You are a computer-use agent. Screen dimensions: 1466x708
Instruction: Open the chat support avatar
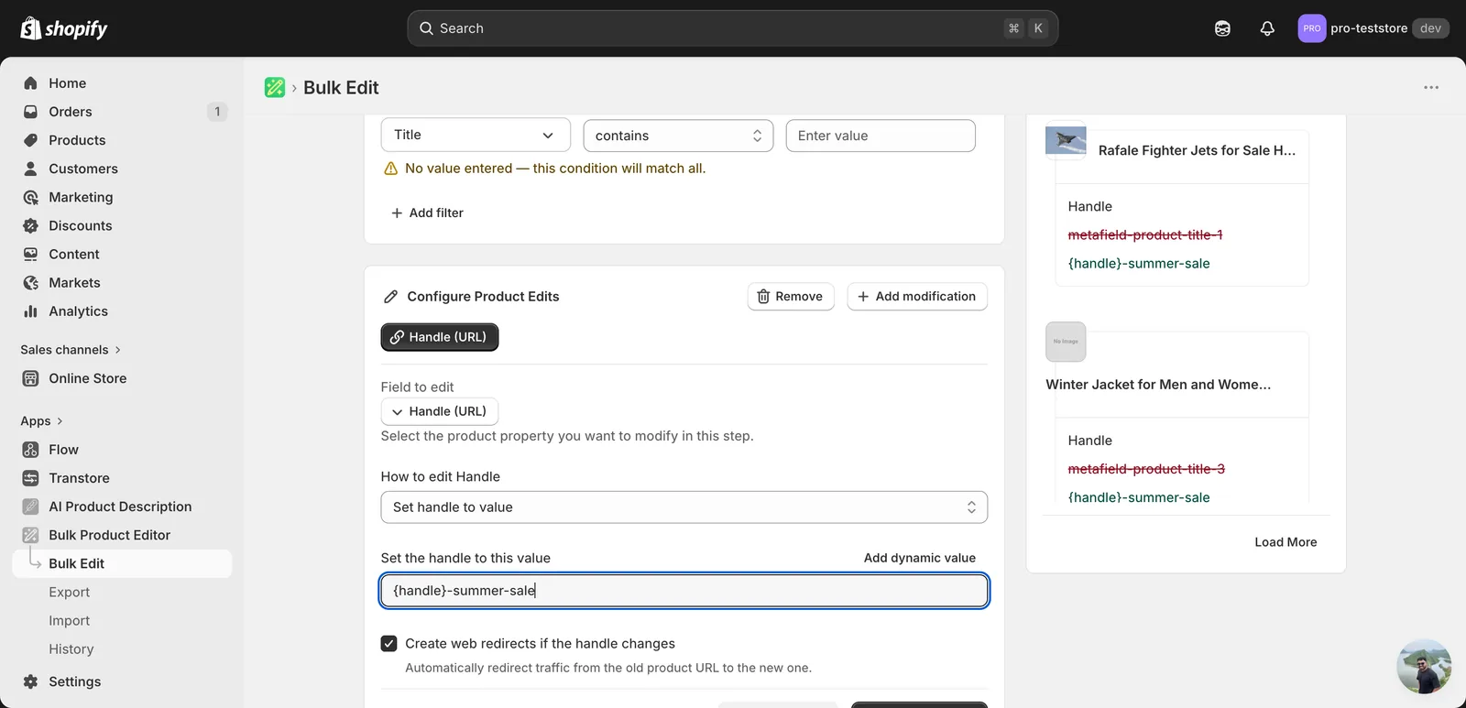pyautogui.click(x=1424, y=667)
